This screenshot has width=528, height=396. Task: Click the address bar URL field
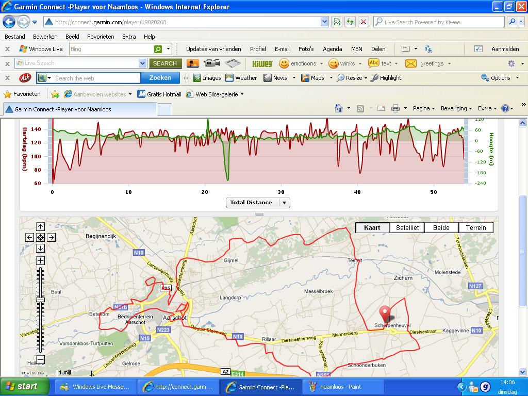coord(187,22)
